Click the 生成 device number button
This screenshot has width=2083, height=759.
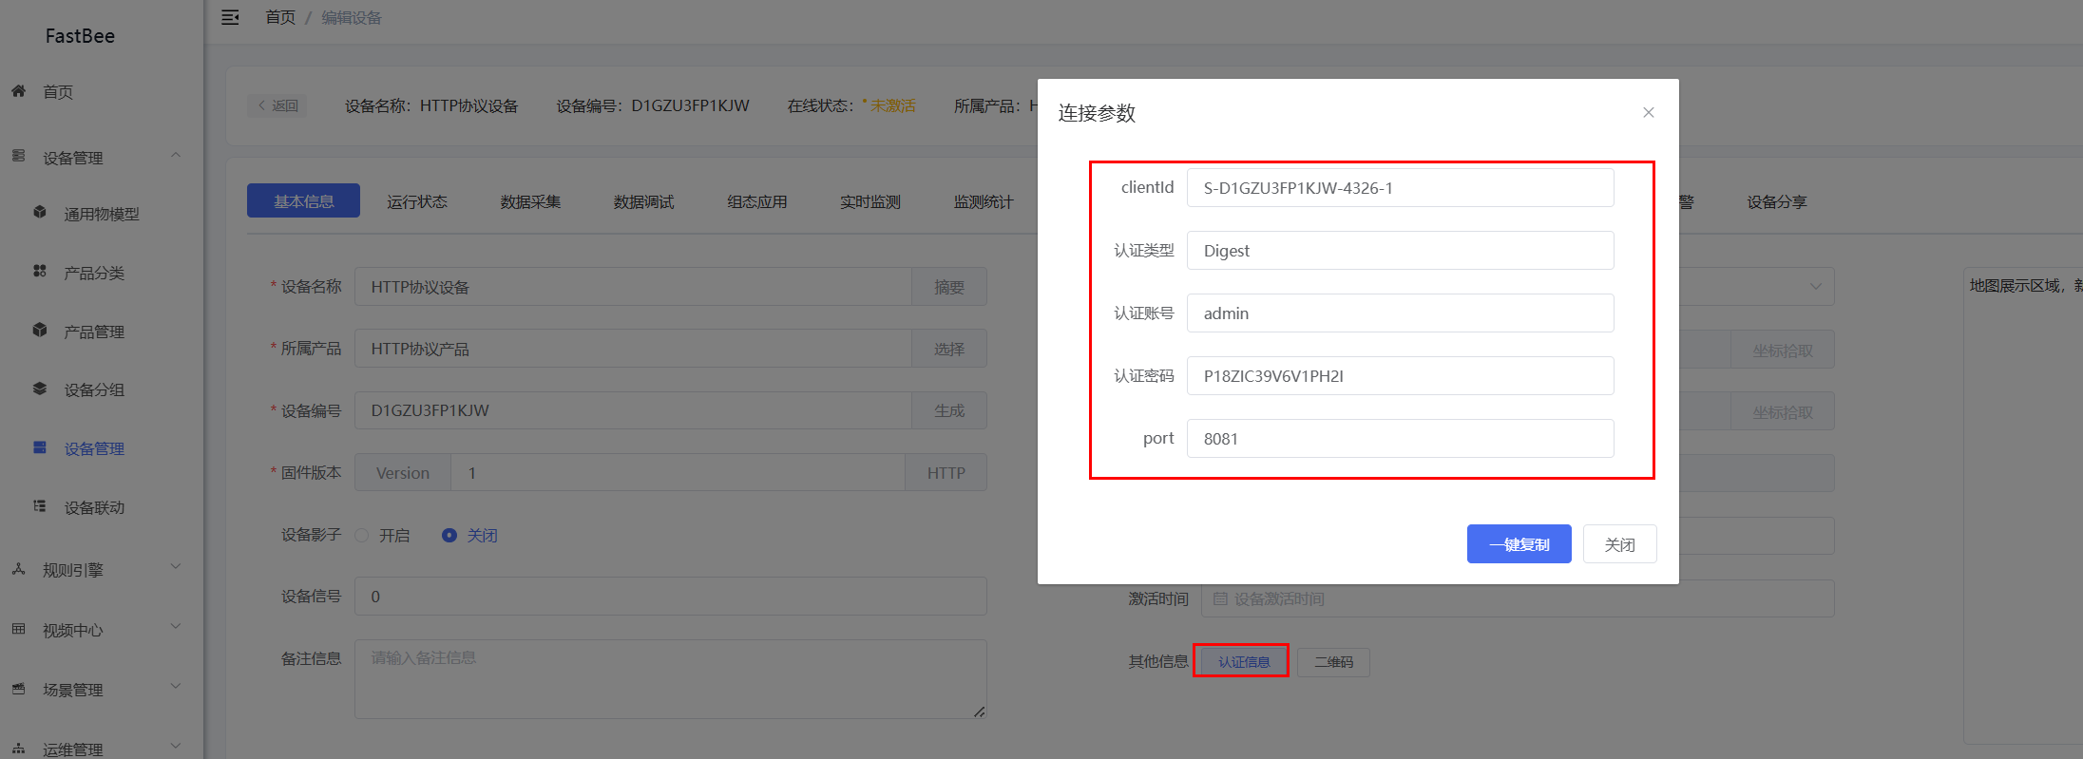(948, 410)
